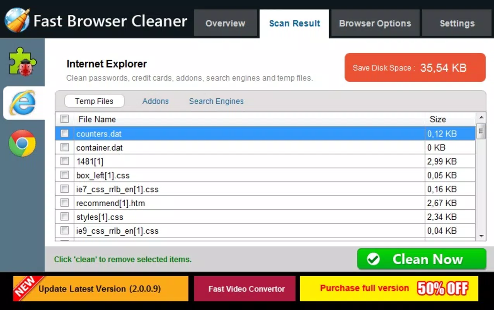The width and height of the screenshot is (494, 310).
Task: Check the box_left[1].css checkbox
Action: [x=65, y=175]
